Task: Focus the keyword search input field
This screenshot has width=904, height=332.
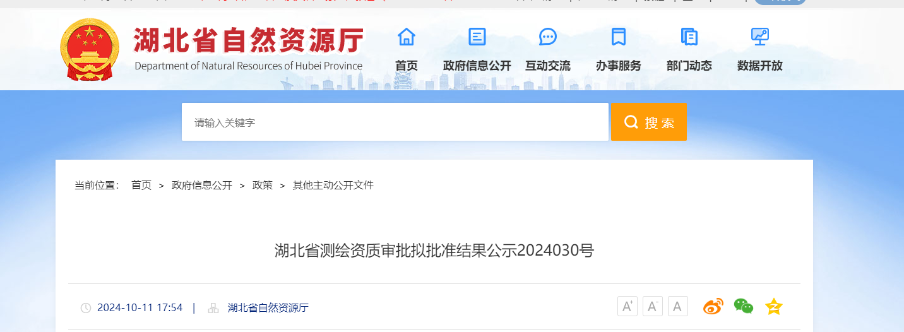Action: 395,122
